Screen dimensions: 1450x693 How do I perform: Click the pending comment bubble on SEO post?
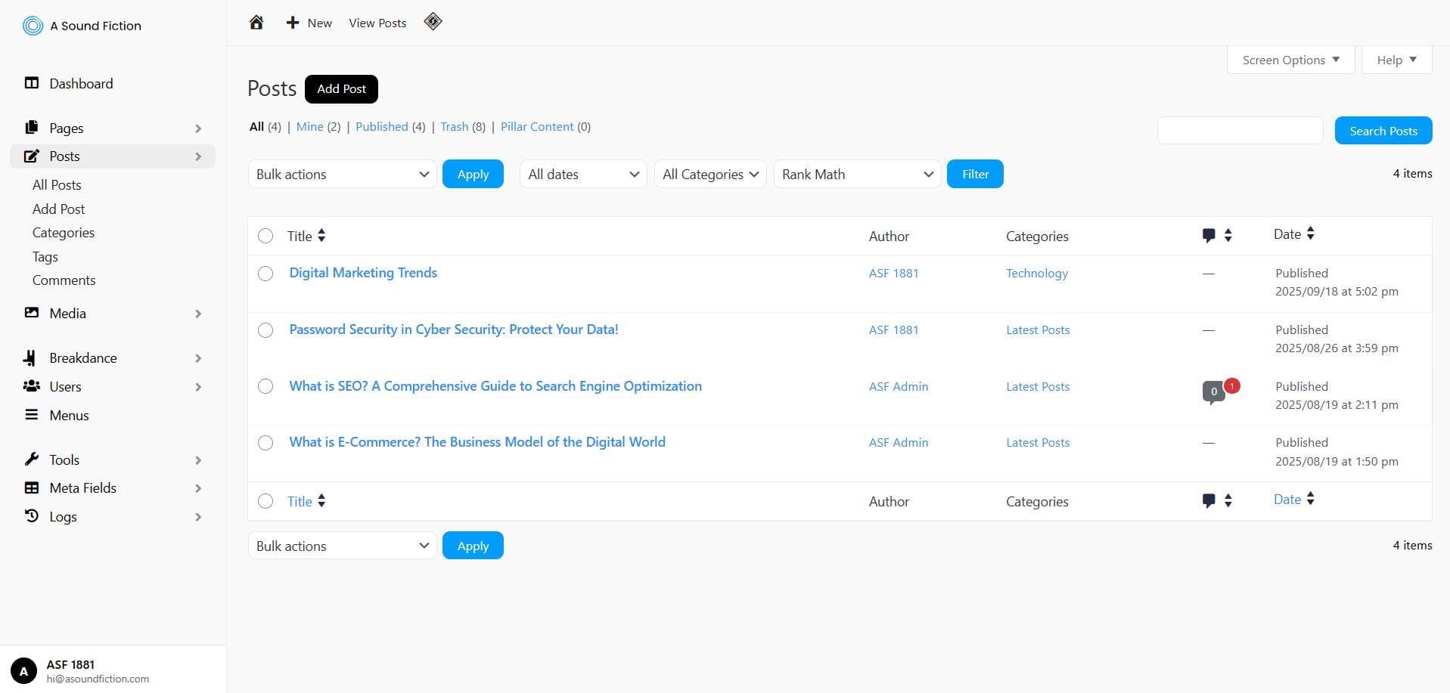(1214, 391)
